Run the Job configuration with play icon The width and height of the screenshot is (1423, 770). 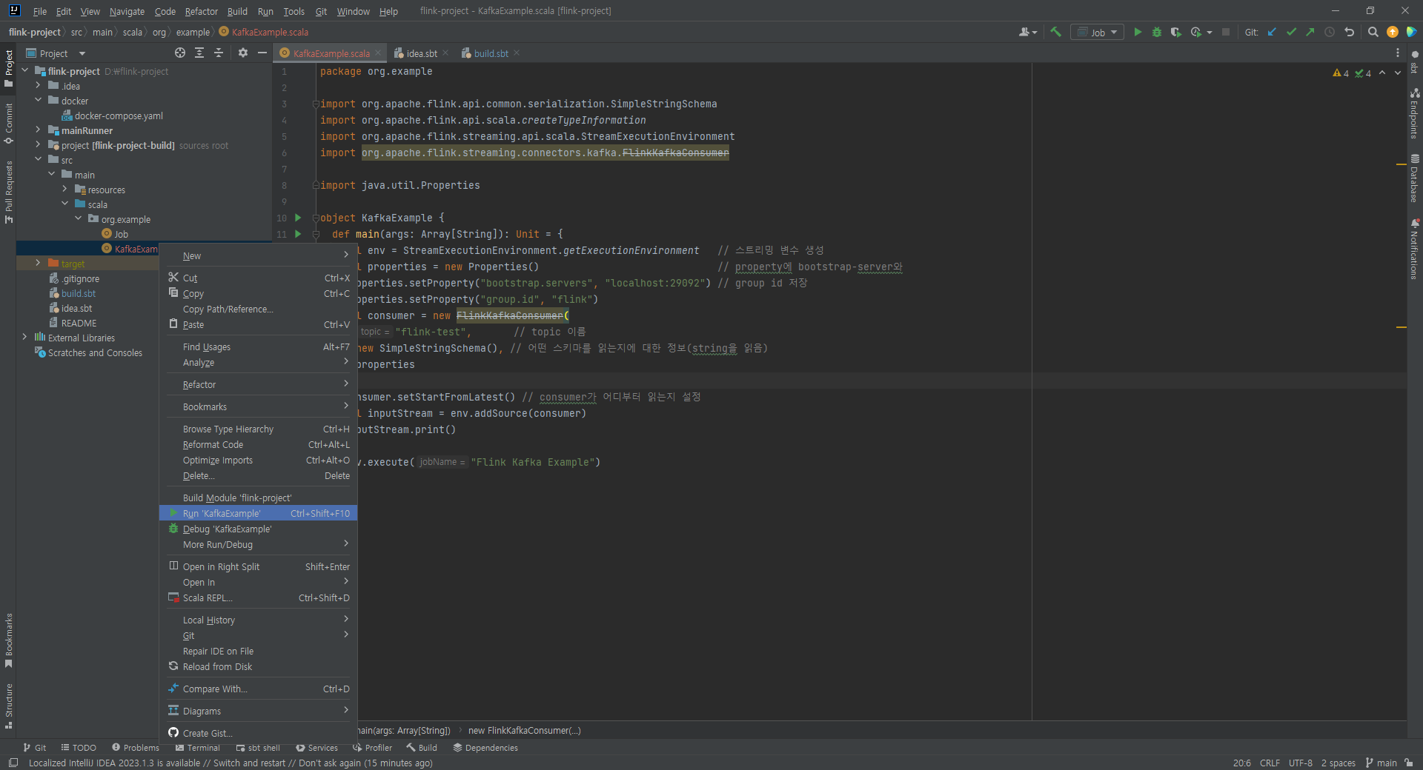1138,32
